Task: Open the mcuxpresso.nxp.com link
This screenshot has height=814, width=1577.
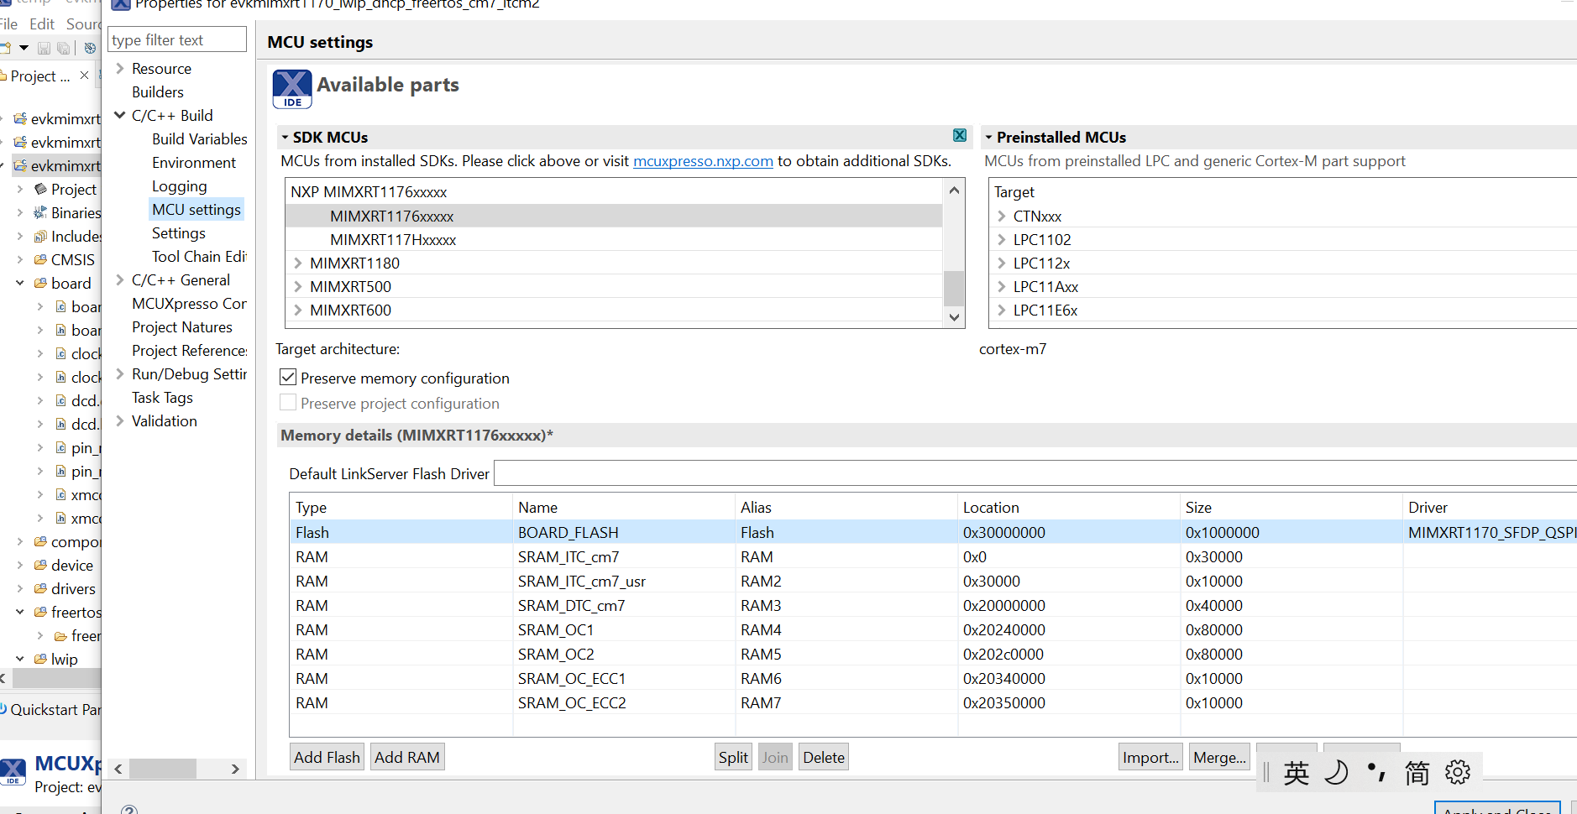Action: 702,161
